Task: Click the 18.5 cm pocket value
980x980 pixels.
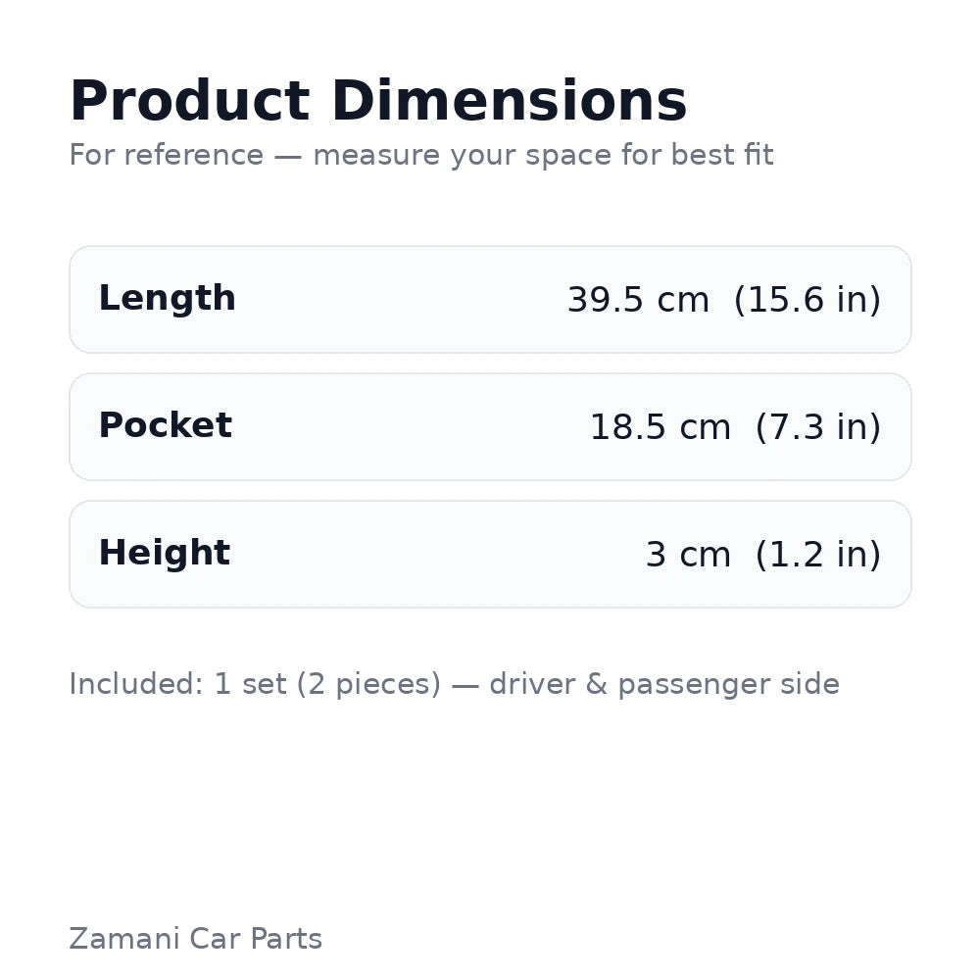Action: click(660, 427)
